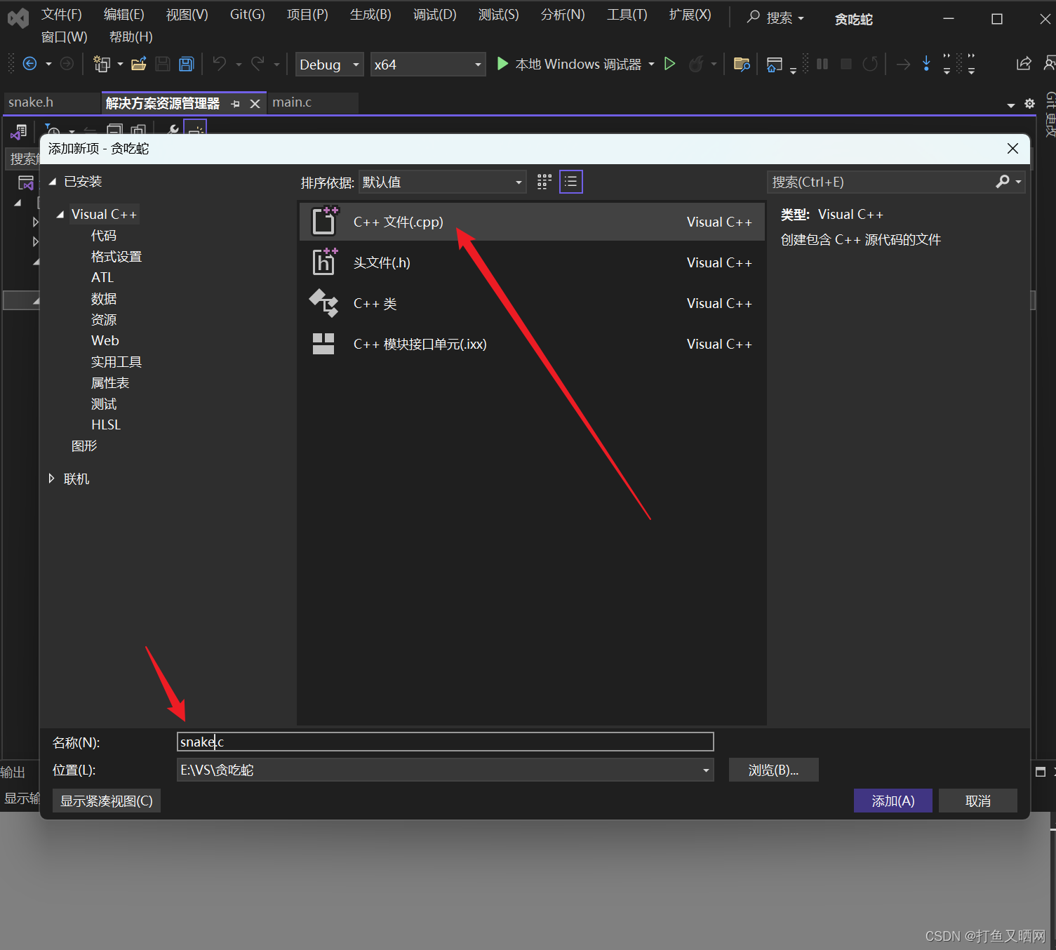Select the HLSL category in tree
Image resolution: width=1056 pixels, height=950 pixels.
pyautogui.click(x=106, y=425)
